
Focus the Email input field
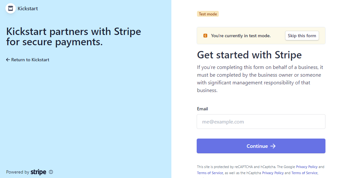(x=261, y=122)
